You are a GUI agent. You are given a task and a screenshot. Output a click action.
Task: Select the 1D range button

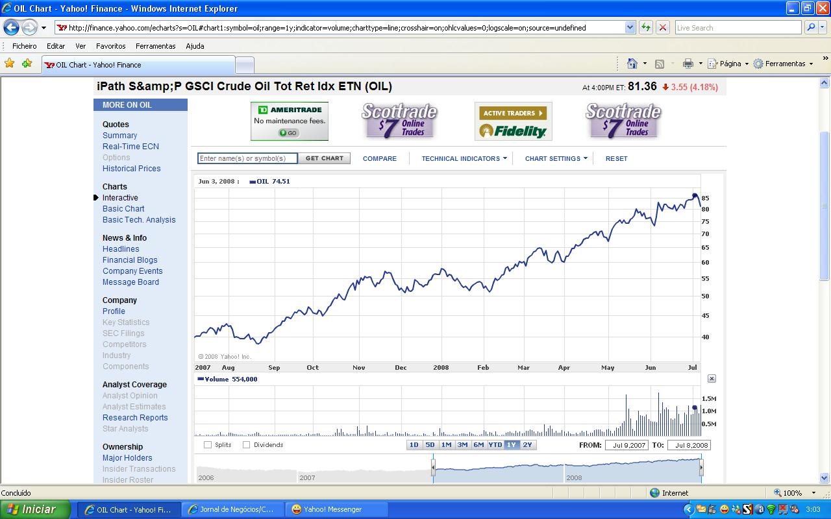coord(414,445)
